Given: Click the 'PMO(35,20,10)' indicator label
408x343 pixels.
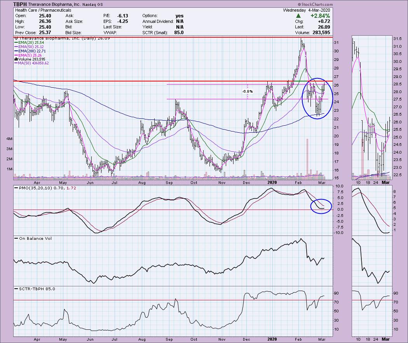Looking at the screenshot, I should [35, 188].
